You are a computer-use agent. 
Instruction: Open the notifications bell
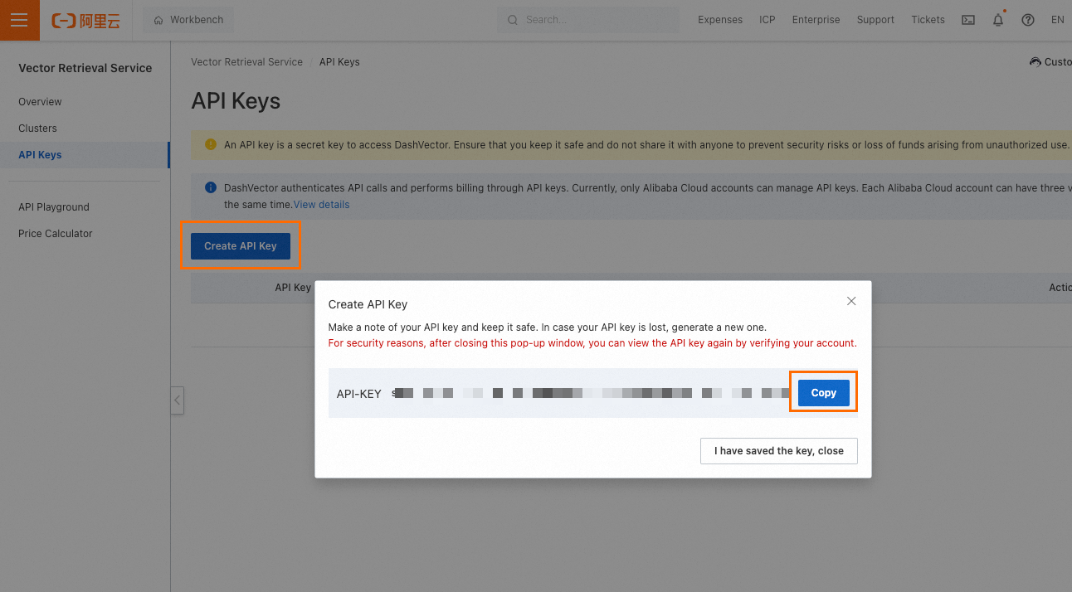(x=998, y=20)
